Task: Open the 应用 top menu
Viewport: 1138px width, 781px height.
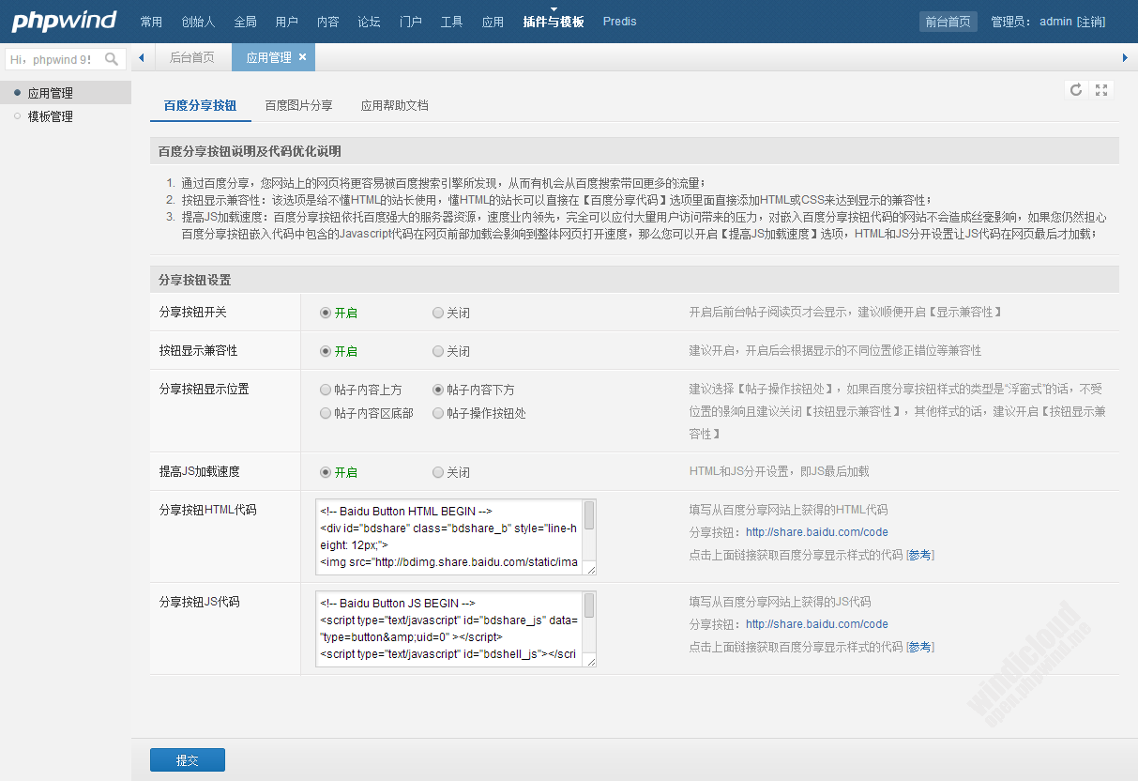Action: (x=493, y=22)
